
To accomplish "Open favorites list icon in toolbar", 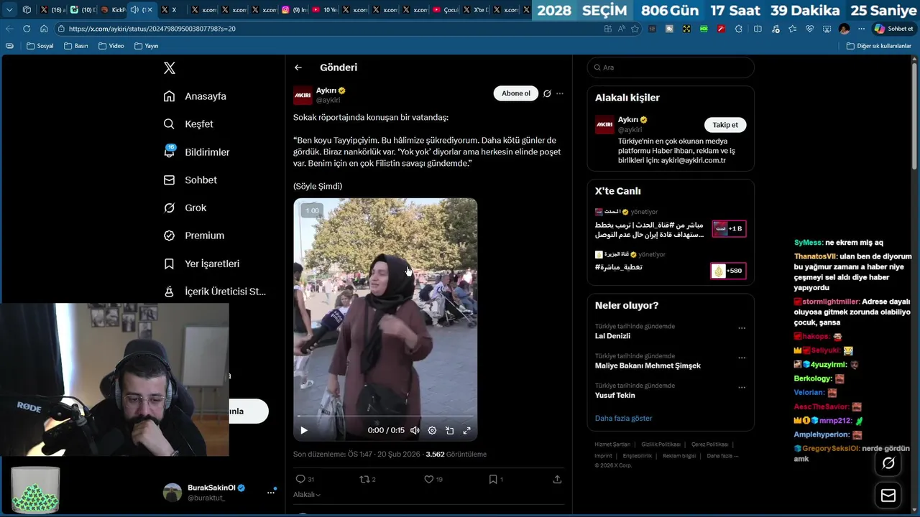I will tap(792, 29).
